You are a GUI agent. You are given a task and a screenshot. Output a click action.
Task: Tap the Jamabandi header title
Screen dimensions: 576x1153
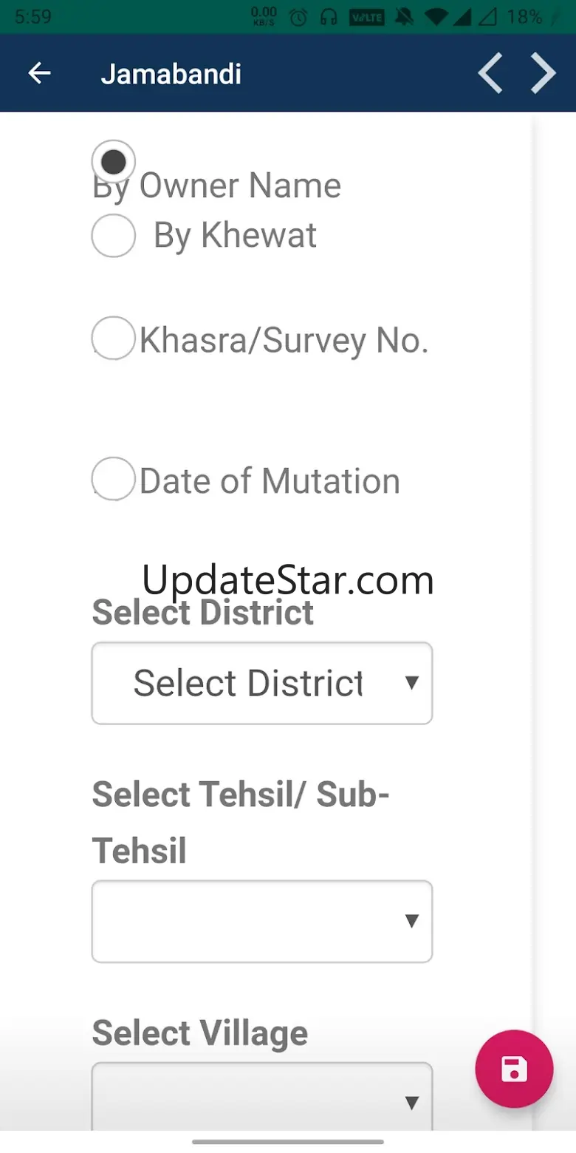coord(171,74)
